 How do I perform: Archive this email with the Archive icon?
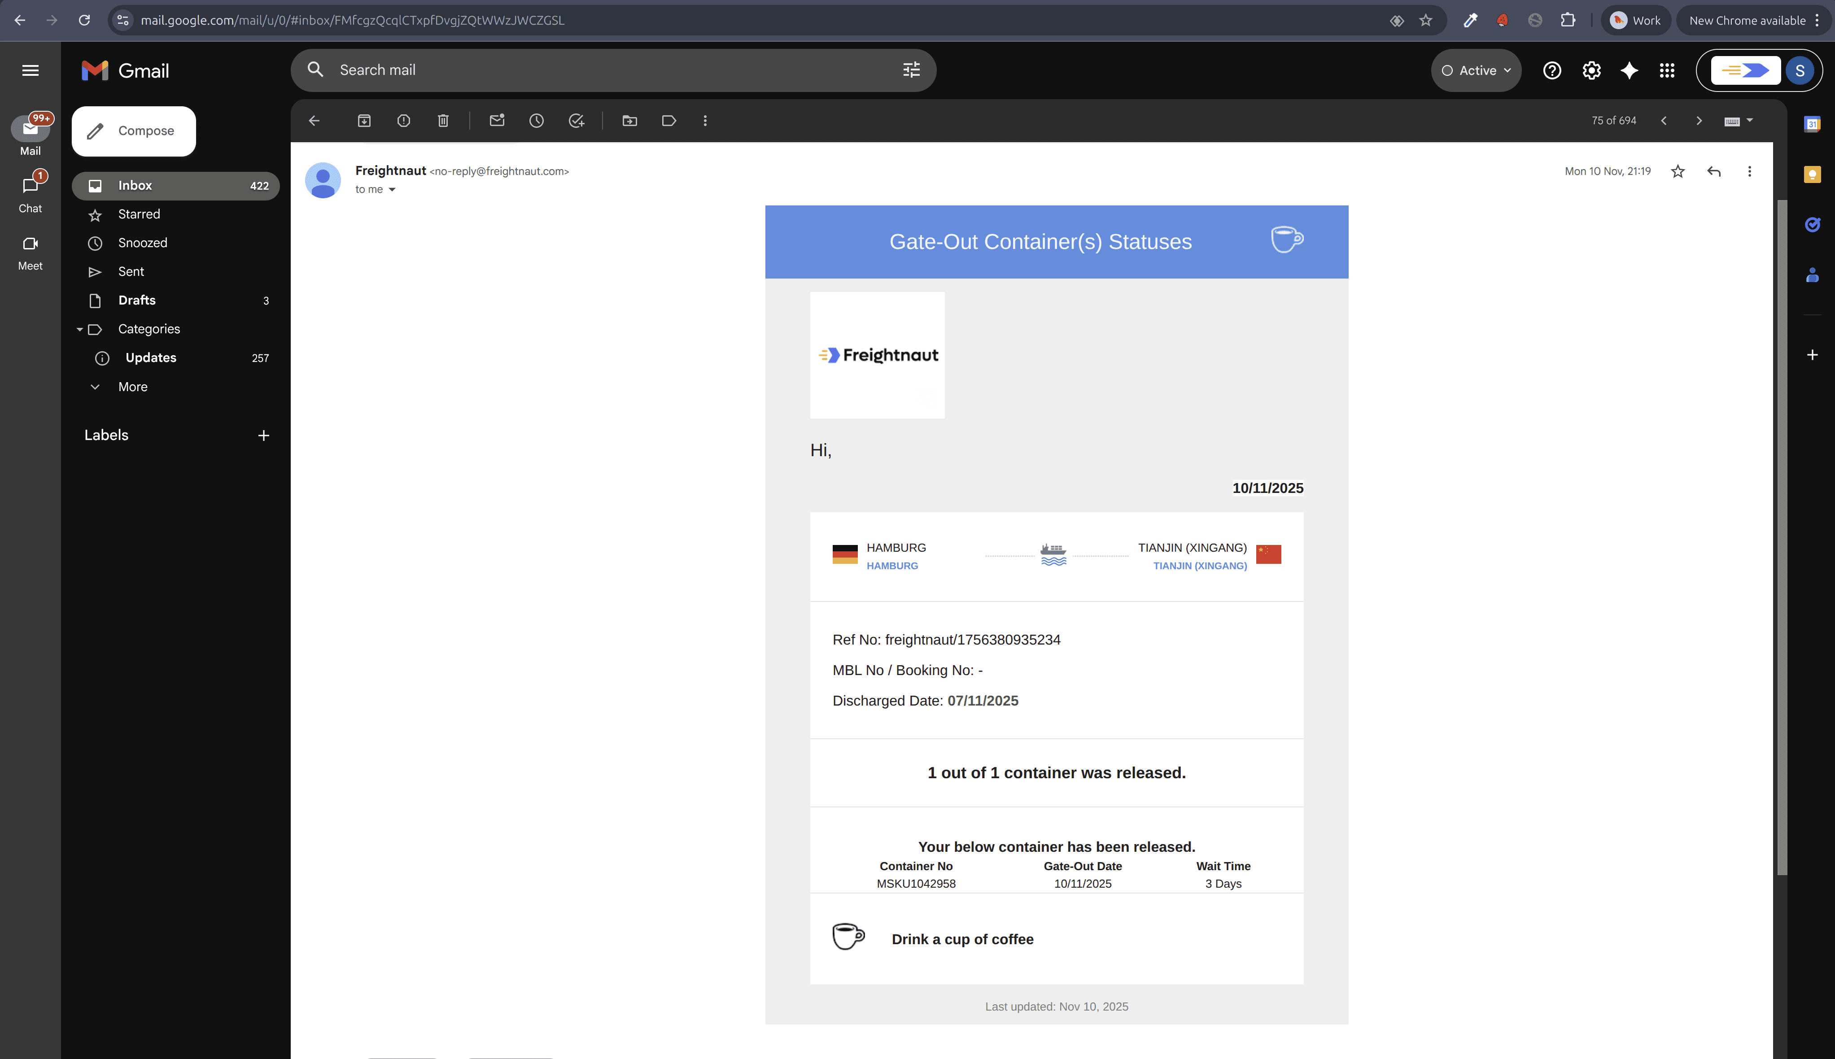(x=364, y=121)
